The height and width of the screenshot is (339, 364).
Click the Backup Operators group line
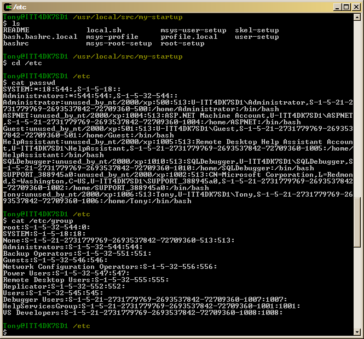(x=77, y=254)
